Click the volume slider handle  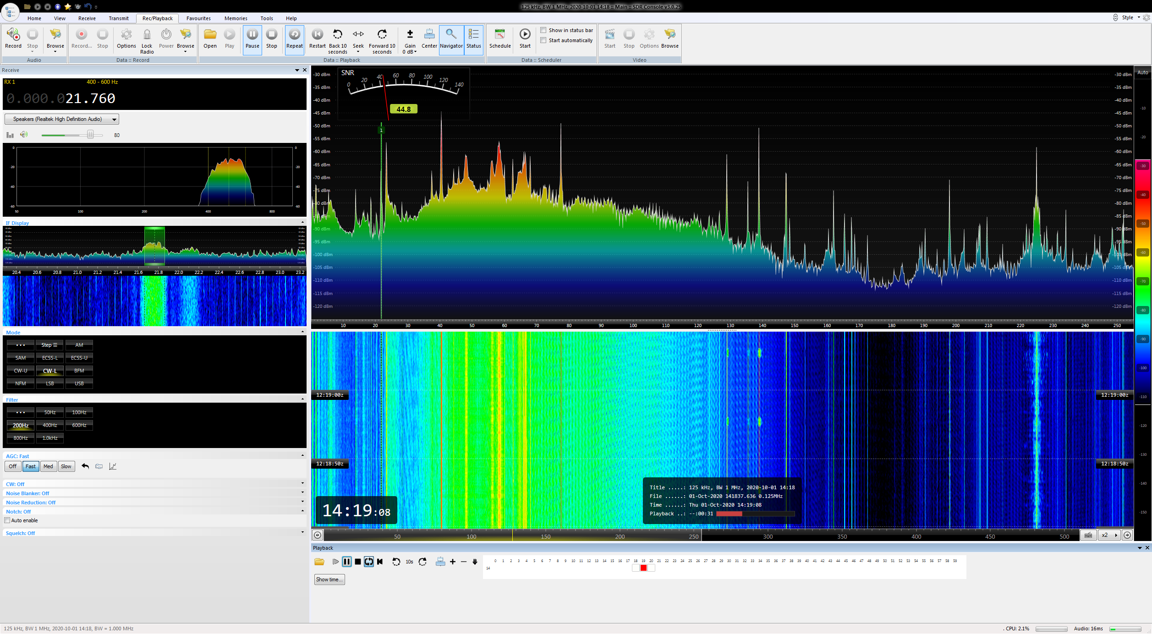90,135
